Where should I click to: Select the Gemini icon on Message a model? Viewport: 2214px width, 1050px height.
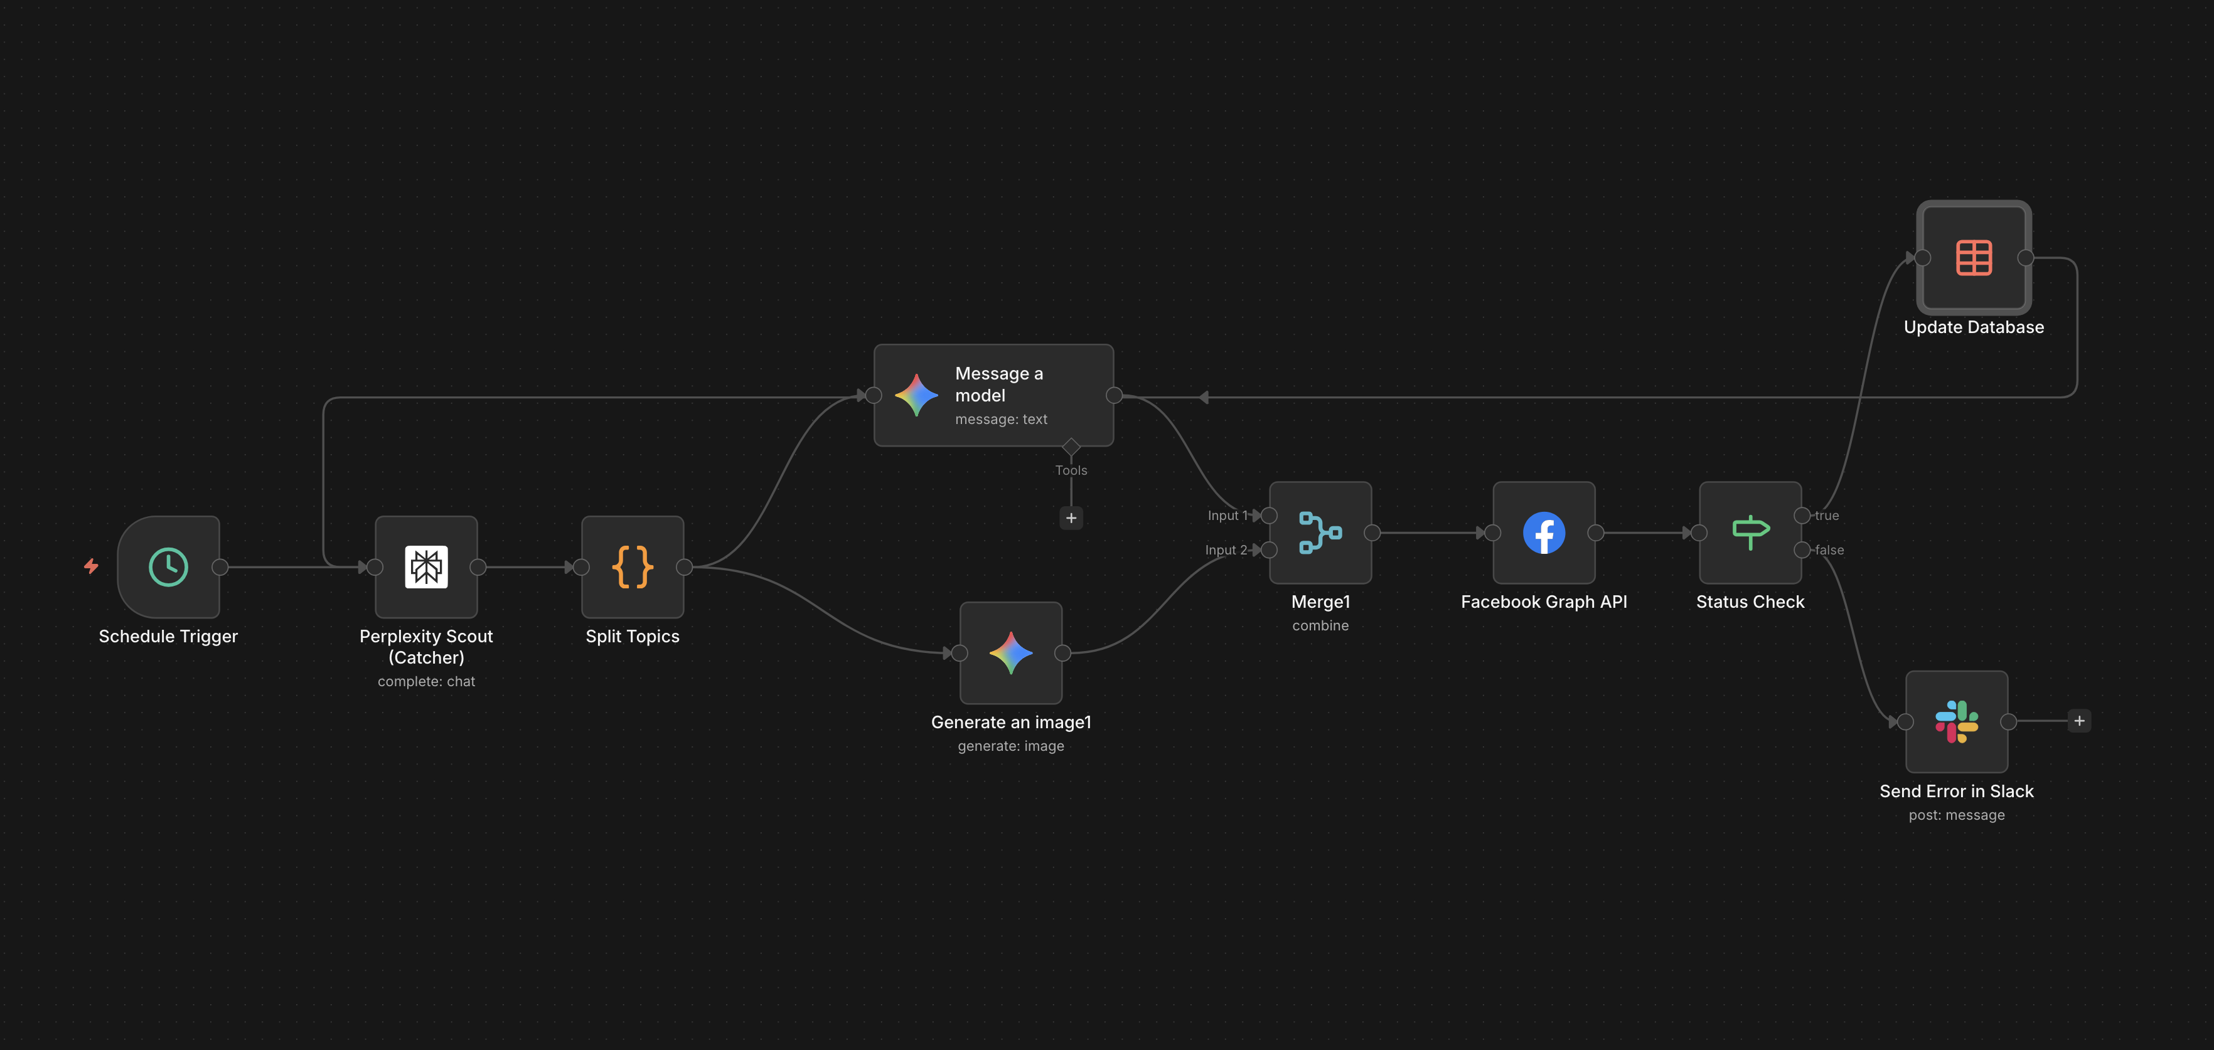pyautogui.click(x=916, y=395)
